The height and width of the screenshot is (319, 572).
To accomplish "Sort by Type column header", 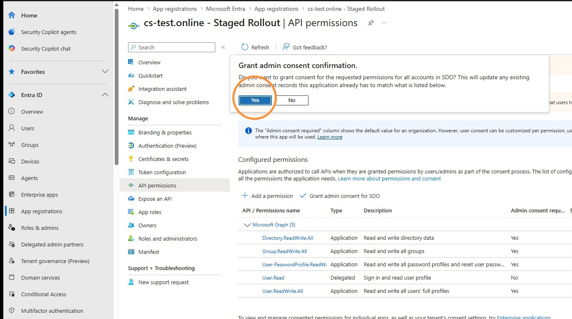I will tap(336, 211).
